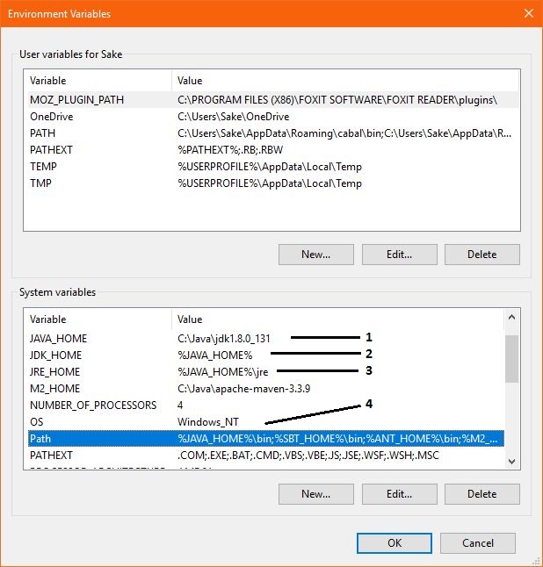The height and width of the screenshot is (567, 543).
Task: Select the user PATH variable with cabal path
Action: point(273,133)
